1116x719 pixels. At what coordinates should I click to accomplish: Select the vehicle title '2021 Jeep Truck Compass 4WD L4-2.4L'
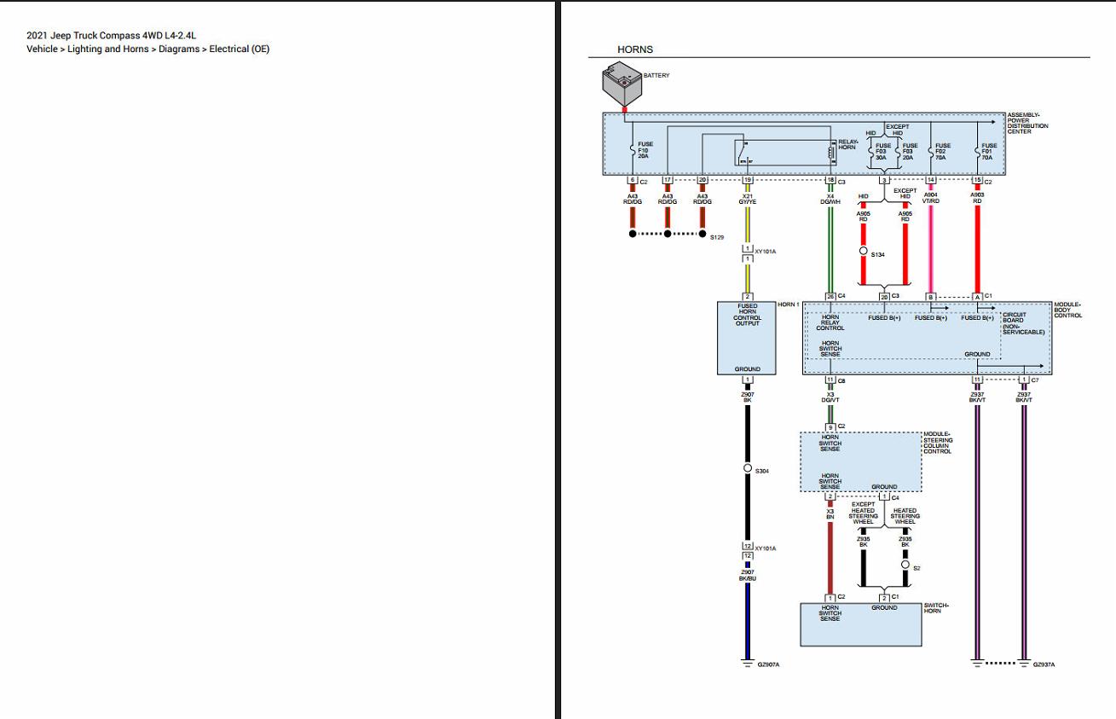(111, 36)
